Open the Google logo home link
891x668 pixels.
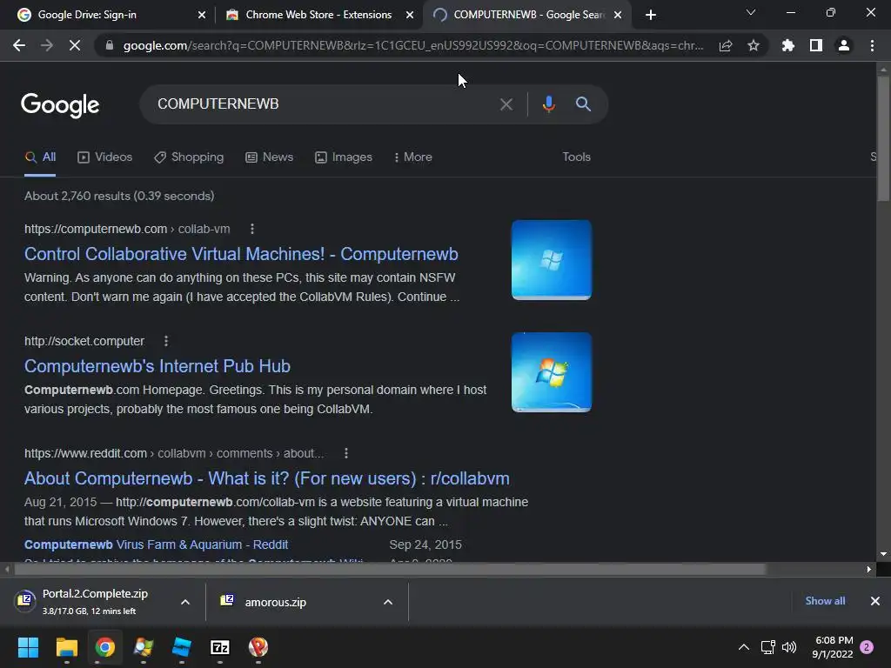tap(60, 105)
